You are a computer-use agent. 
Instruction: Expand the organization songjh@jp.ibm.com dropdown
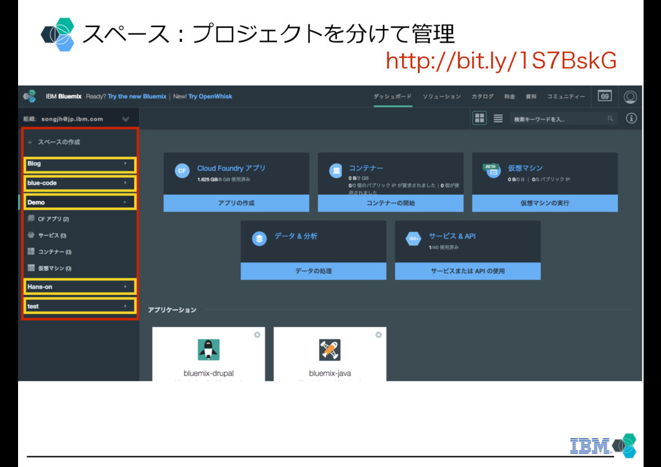click(x=125, y=119)
